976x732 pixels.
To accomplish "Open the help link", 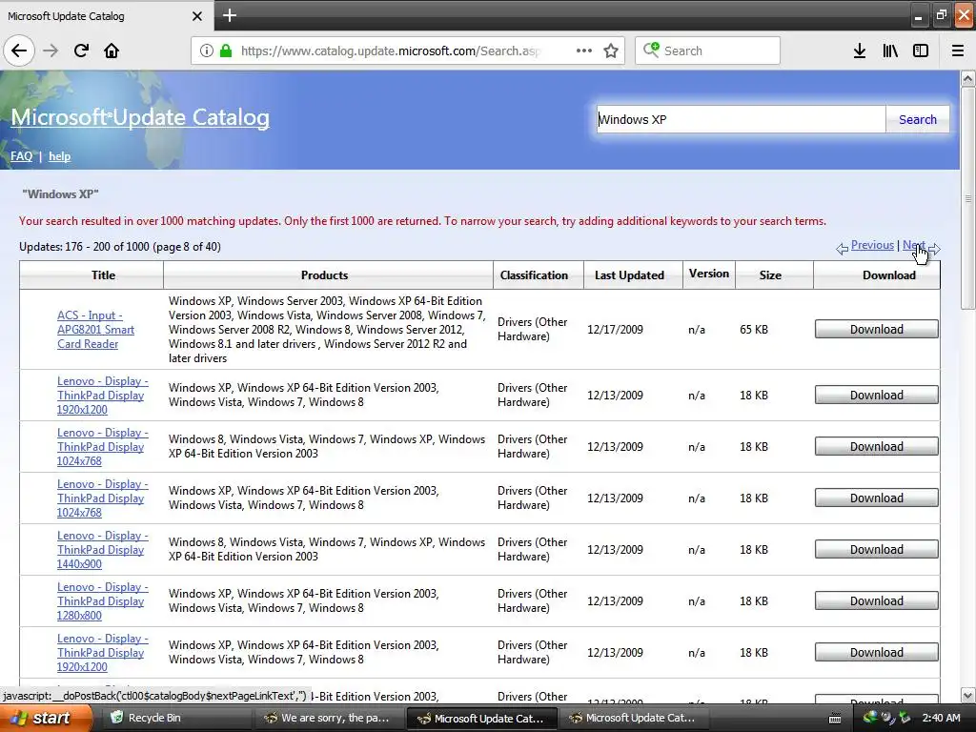I will coord(60,156).
